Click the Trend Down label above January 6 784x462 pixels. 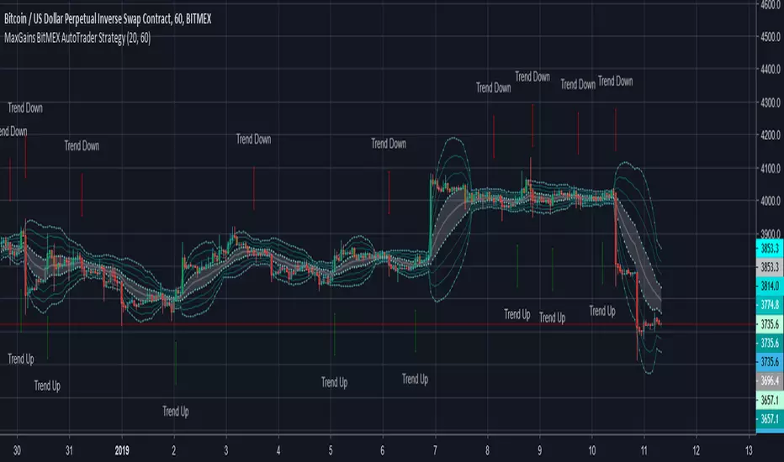coord(389,144)
